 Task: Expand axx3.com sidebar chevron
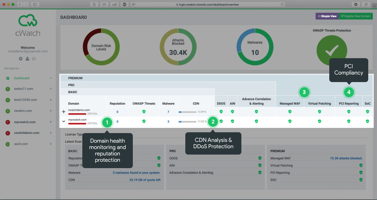(51, 144)
